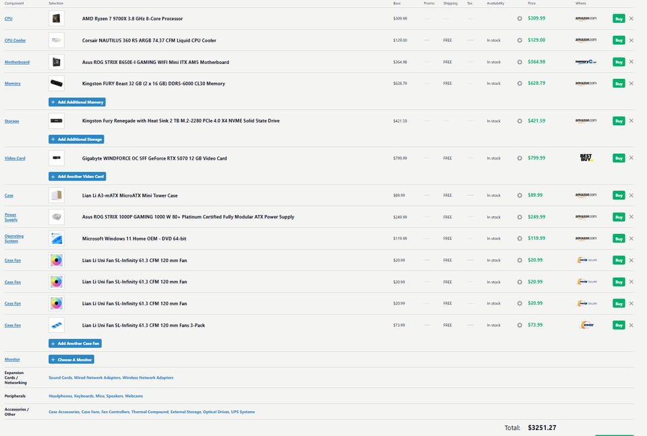Remove the Asus ROG STRIX 1000P power supply
Screen dimensions: 647x436
[x=631, y=217]
